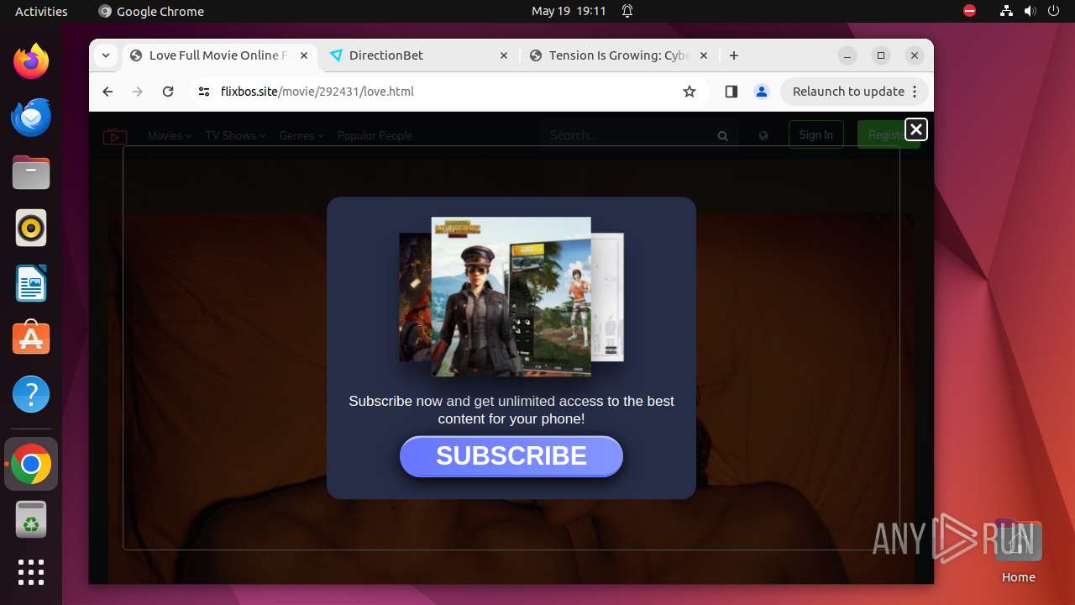Bookmark this page with the star icon
The image size is (1075, 605).
click(690, 92)
